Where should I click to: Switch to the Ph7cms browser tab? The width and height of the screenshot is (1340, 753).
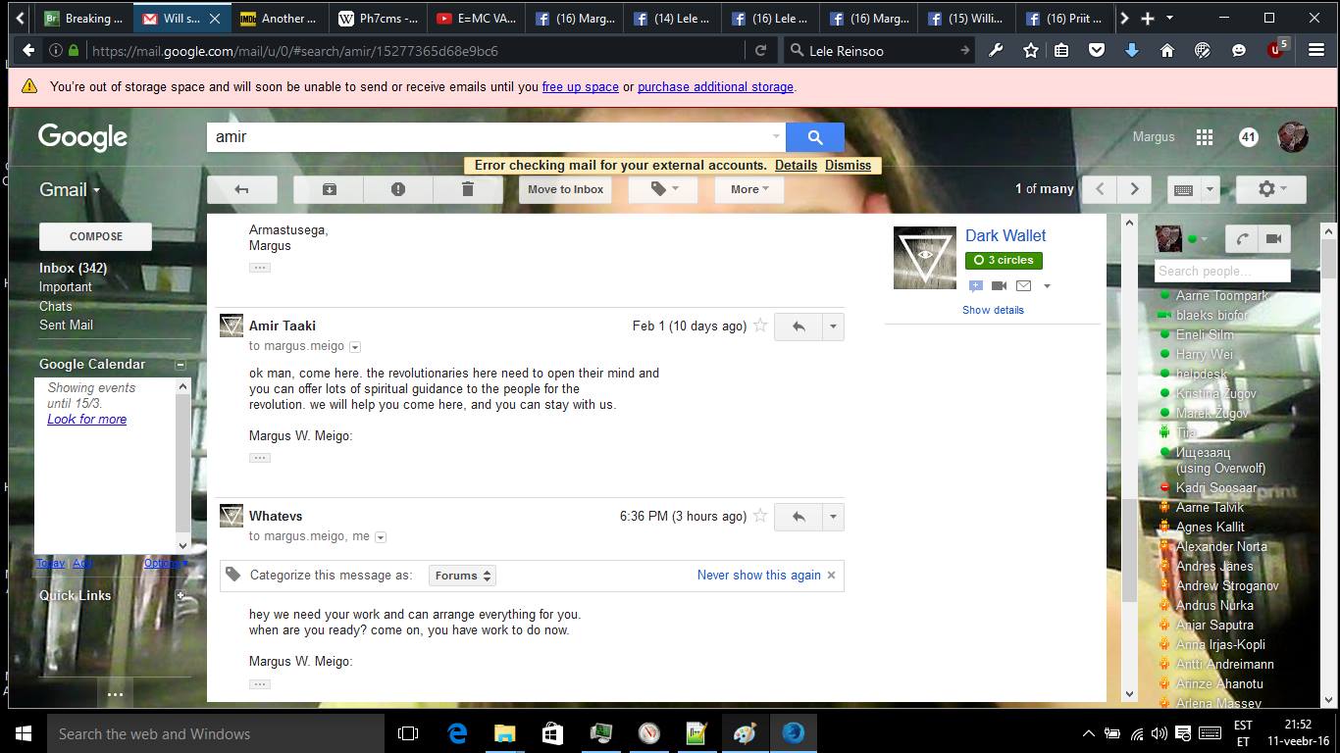coord(378,19)
